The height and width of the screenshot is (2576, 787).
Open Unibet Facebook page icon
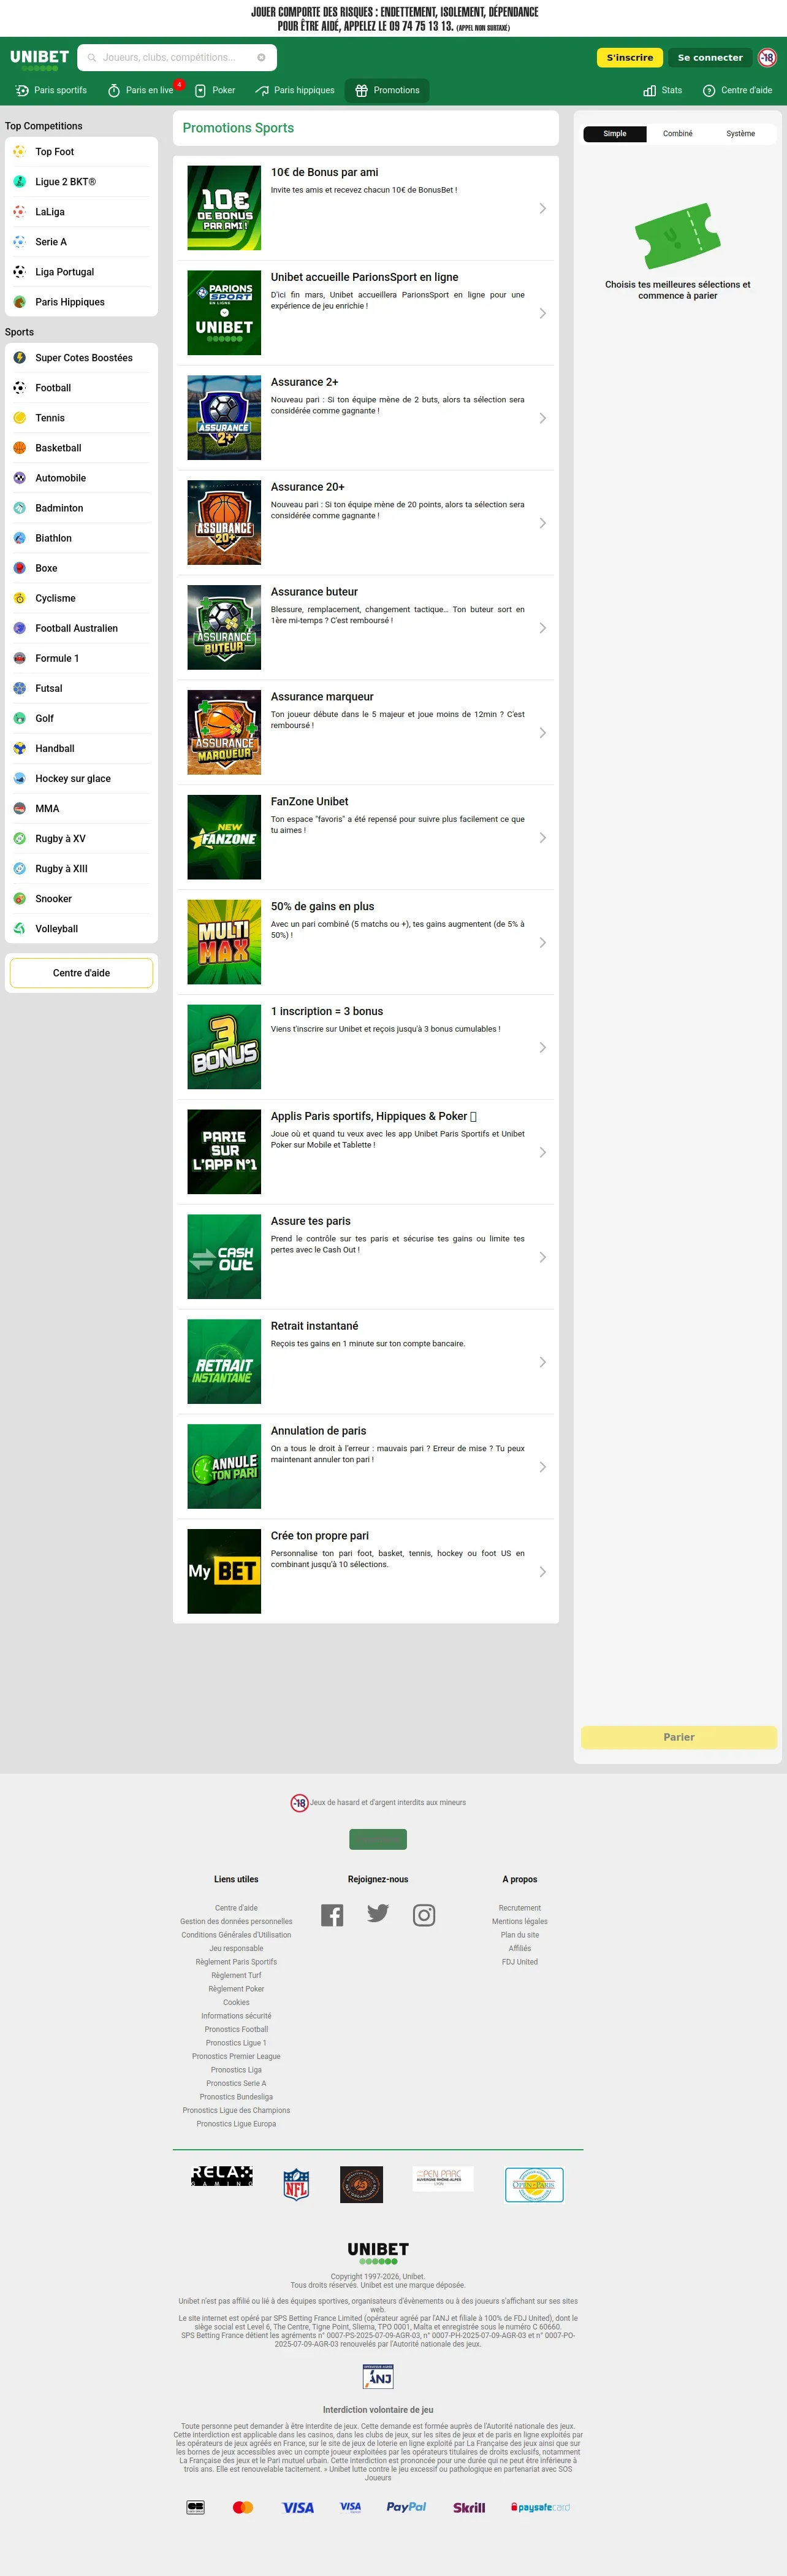pos(333,1915)
